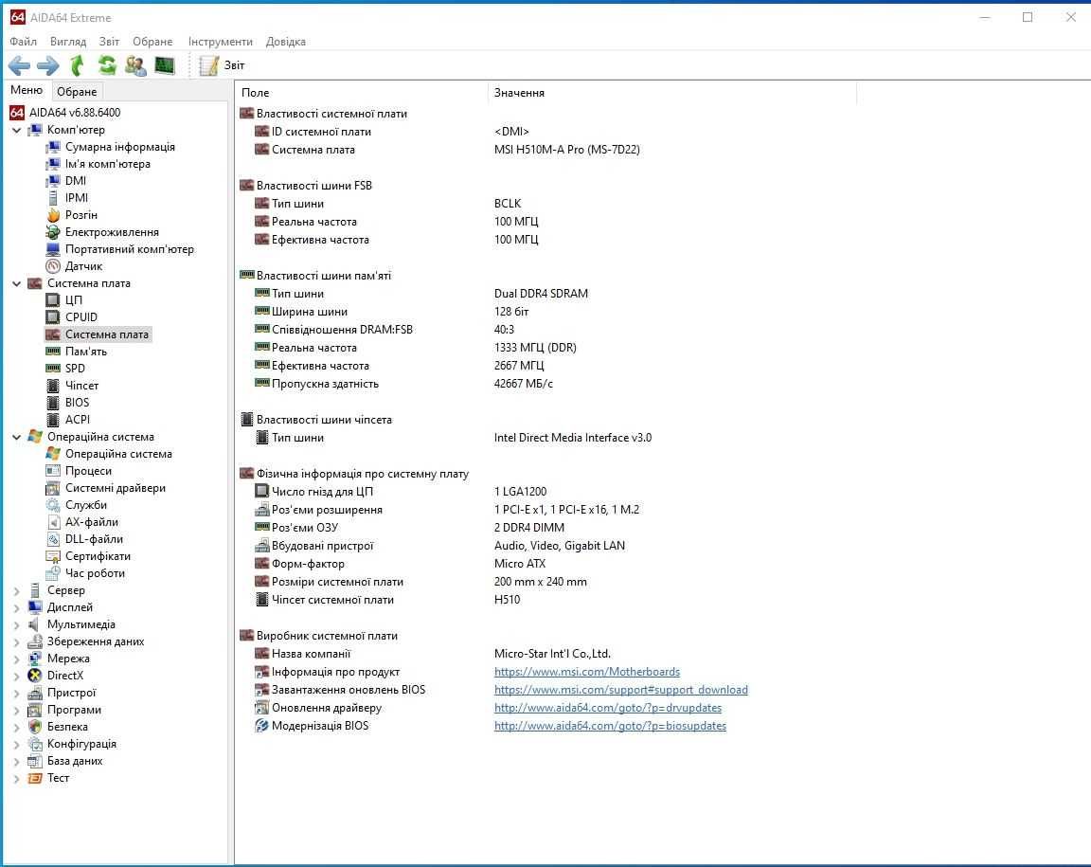Open the aida64 drvupdates link

[607, 708]
